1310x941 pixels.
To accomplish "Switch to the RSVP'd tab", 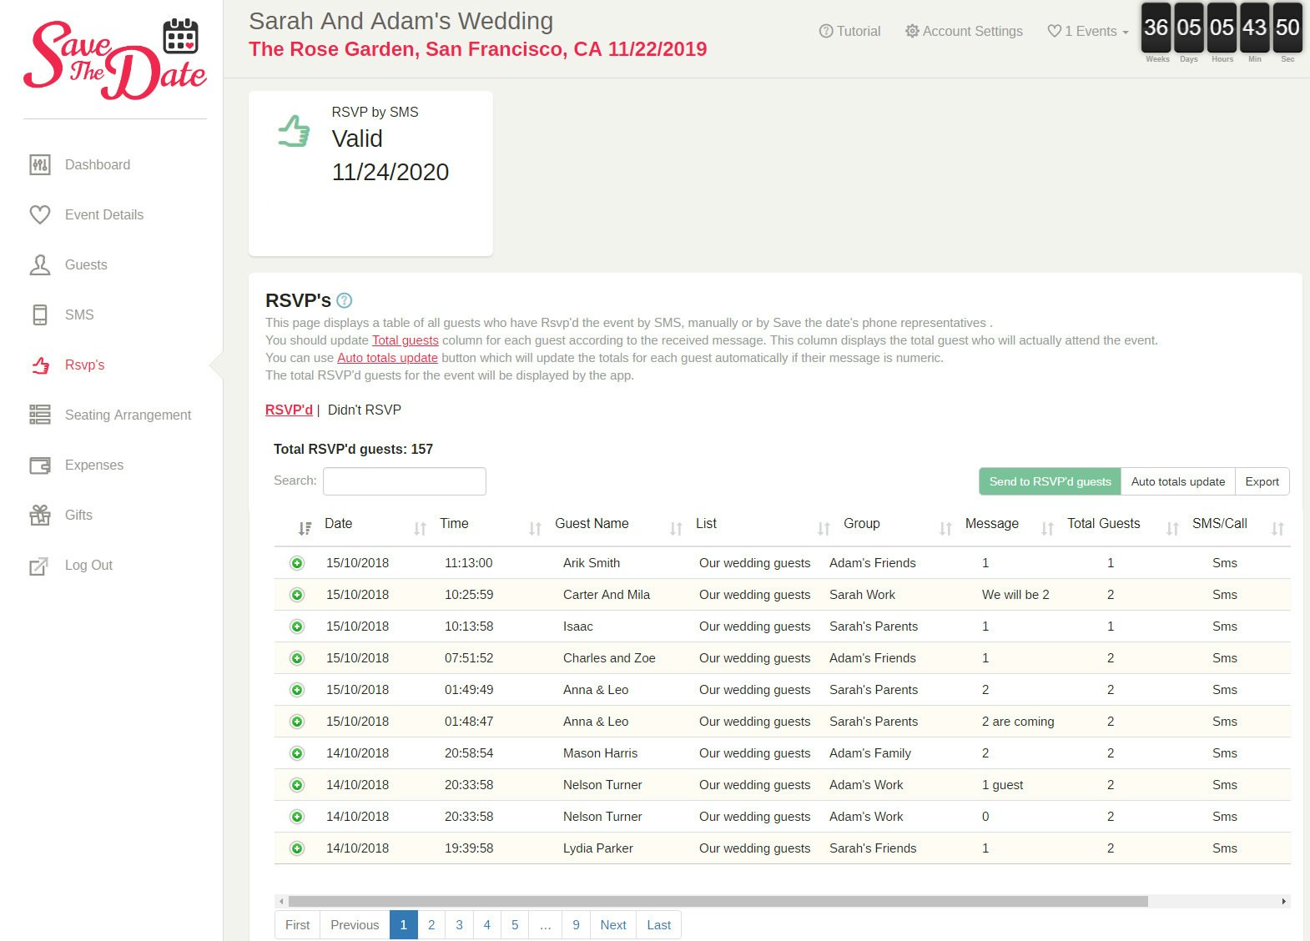I will [x=289, y=410].
